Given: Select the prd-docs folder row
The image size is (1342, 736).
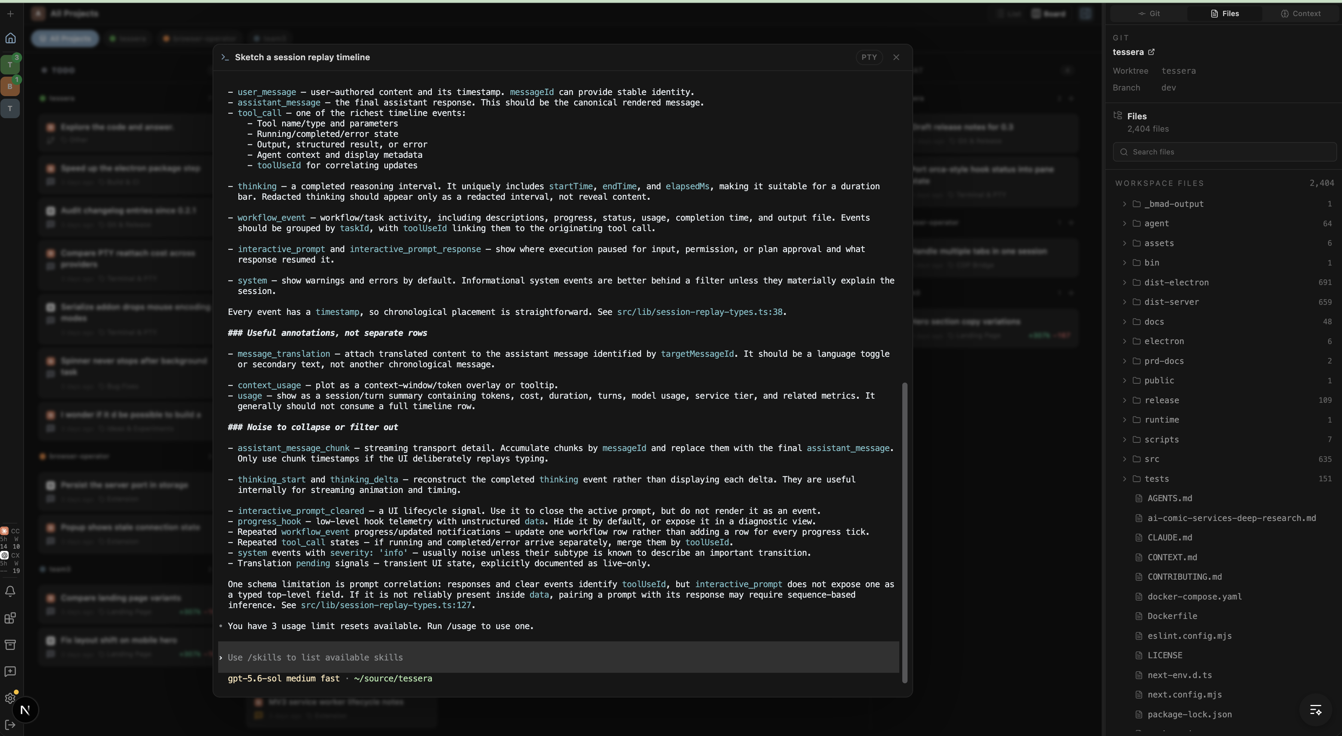Looking at the screenshot, I should coord(1225,361).
